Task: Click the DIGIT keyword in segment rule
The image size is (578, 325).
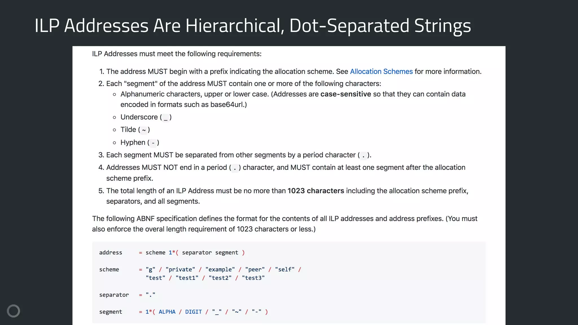Action: point(193,312)
